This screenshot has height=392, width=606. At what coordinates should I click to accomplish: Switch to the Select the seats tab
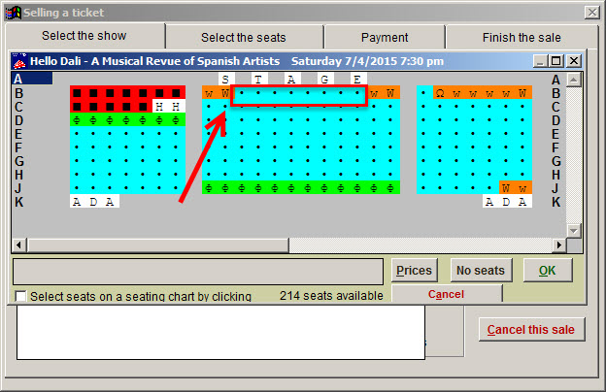click(x=244, y=38)
